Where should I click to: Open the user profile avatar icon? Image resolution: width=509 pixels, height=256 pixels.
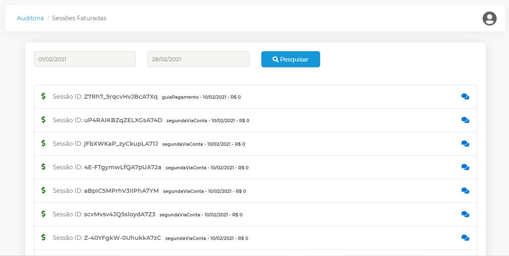(490, 19)
